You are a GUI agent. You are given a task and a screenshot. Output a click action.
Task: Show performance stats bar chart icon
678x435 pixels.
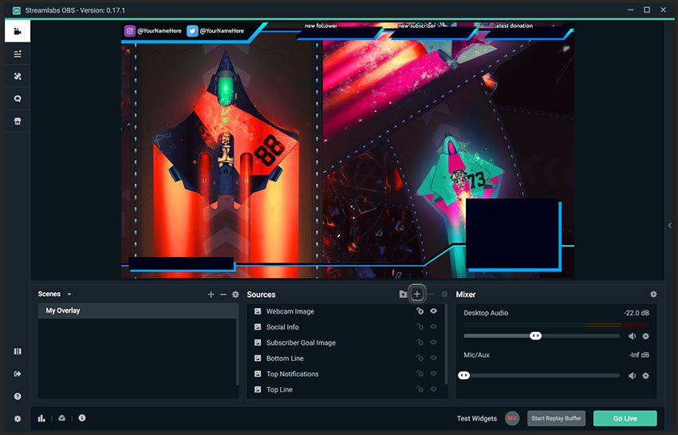(41, 418)
